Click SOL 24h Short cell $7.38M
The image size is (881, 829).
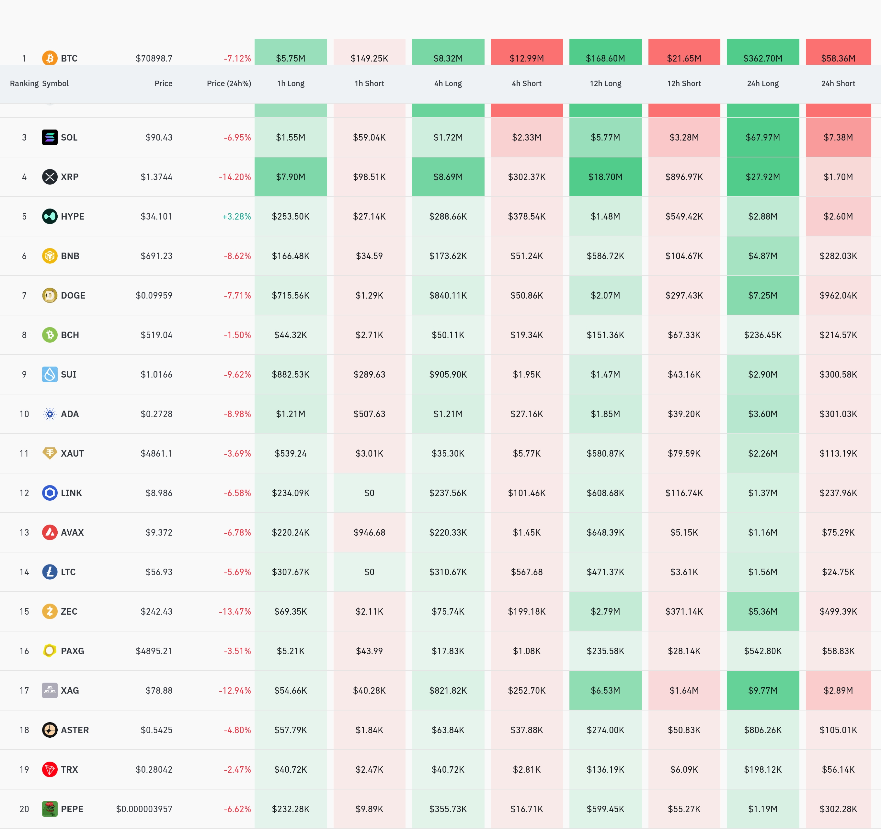pos(838,137)
